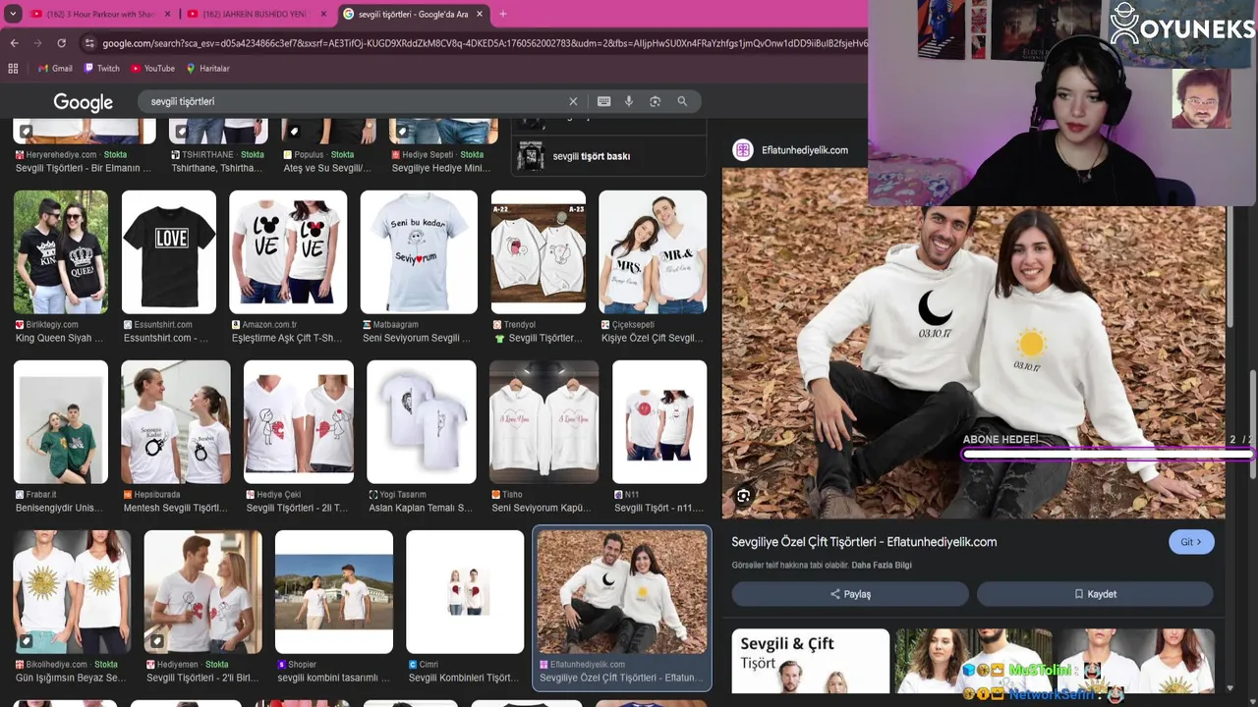Submit search with magnifier icon

tap(682, 101)
